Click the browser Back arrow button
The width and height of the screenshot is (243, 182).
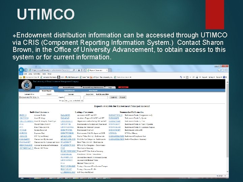21,70
